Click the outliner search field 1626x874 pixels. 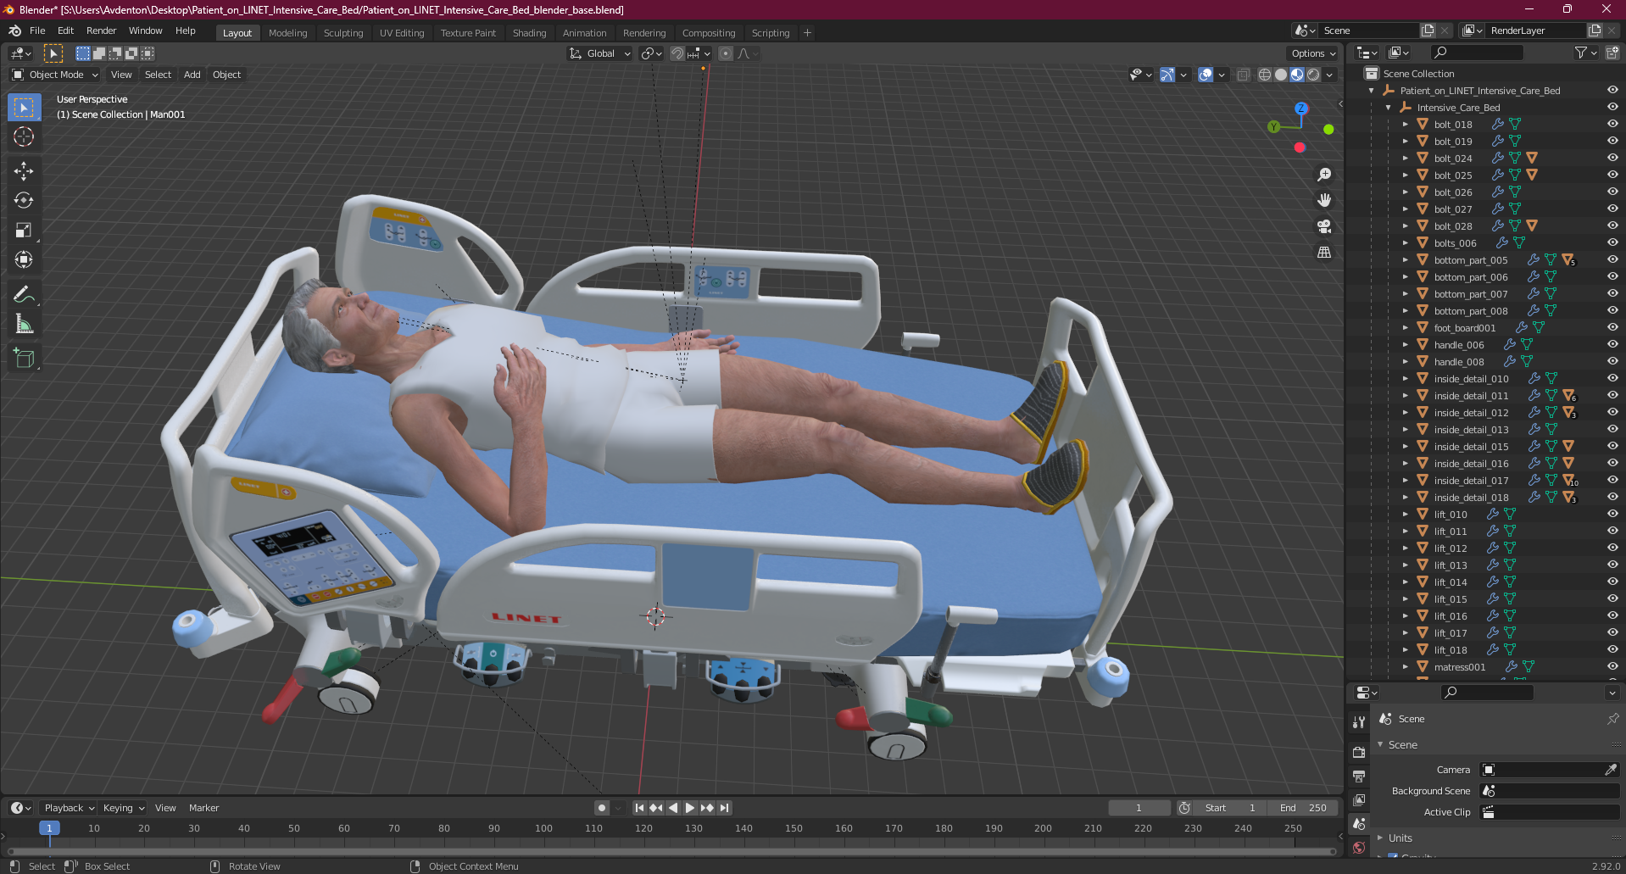[1476, 53]
